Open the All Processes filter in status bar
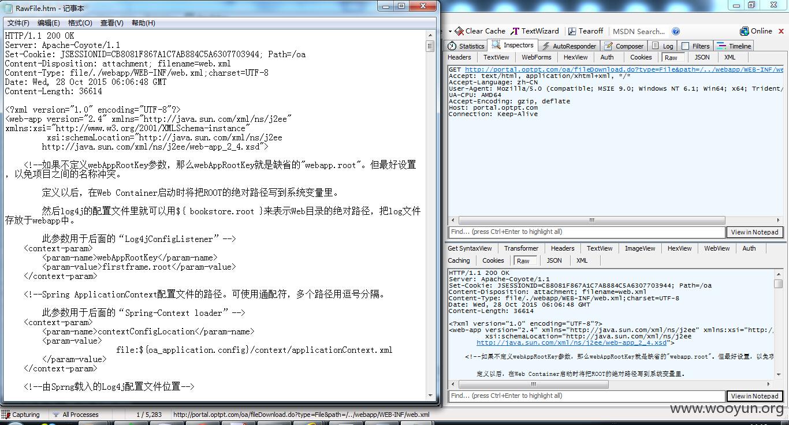The width and height of the screenshot is (789, 425). coord(76,415)
